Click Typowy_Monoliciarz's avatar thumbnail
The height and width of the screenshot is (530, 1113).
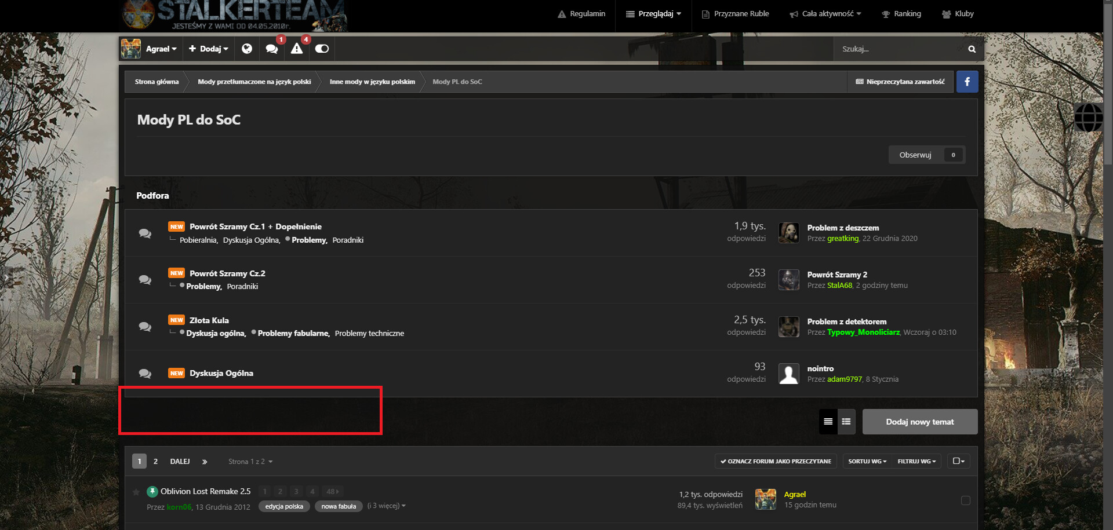click(788, 327)
